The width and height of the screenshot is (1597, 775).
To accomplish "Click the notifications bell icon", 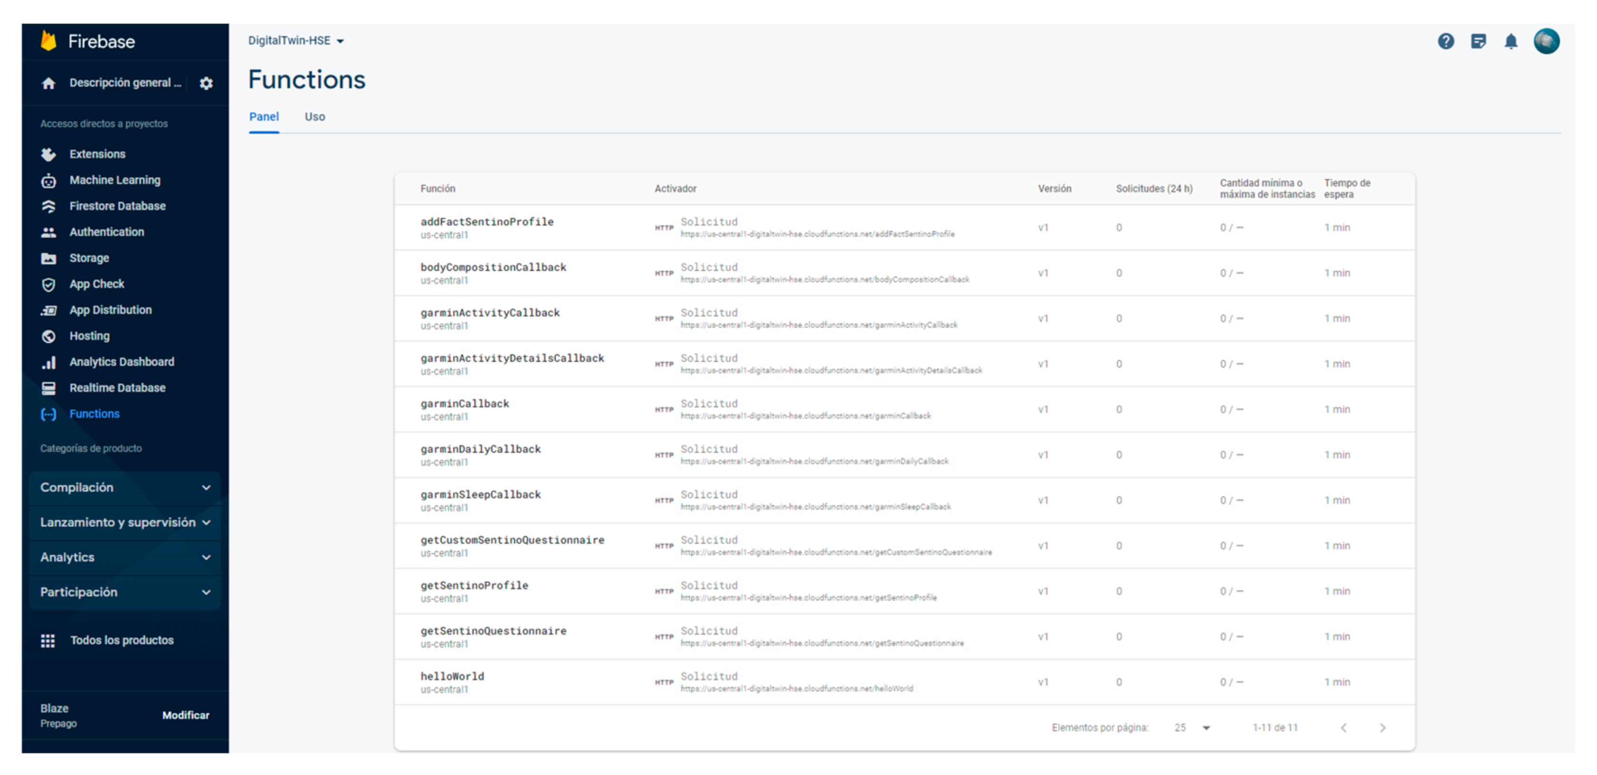I will pos(1511,42).
